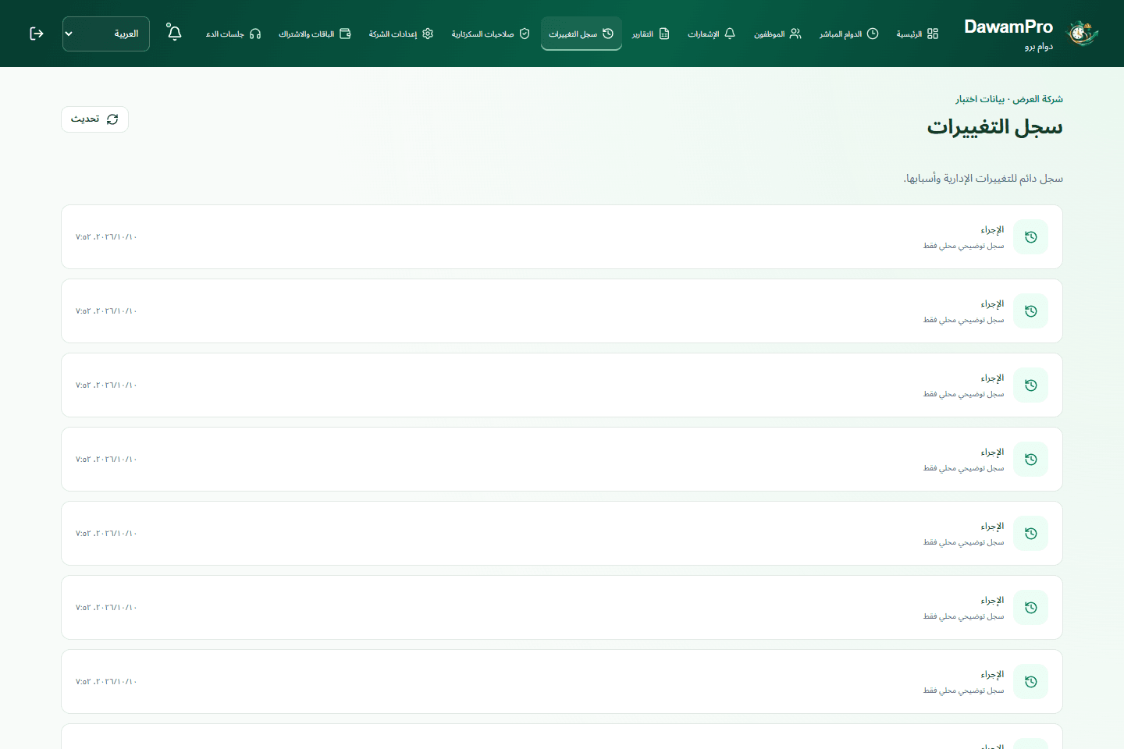Viewport: 1124px width, 749px height.
Task: Click the alert bell beside the language selector
Action: pos(174,33)
